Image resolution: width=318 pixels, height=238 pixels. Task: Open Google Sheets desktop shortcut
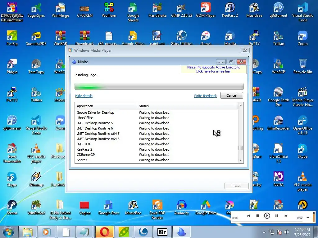[133, 12]
